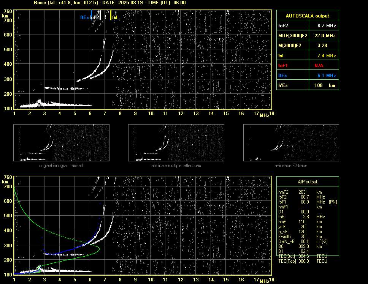This screenshot has width=368, height=284.
Task: Click the TEC[Bot] 004.6 TECU row
Action: click(303, 256)
